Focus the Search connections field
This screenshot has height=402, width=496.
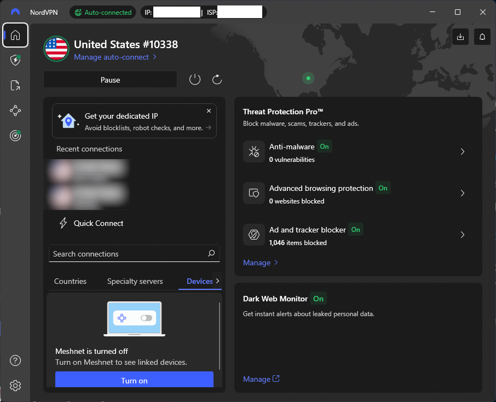pyautogui.click(x=134, y=253)
